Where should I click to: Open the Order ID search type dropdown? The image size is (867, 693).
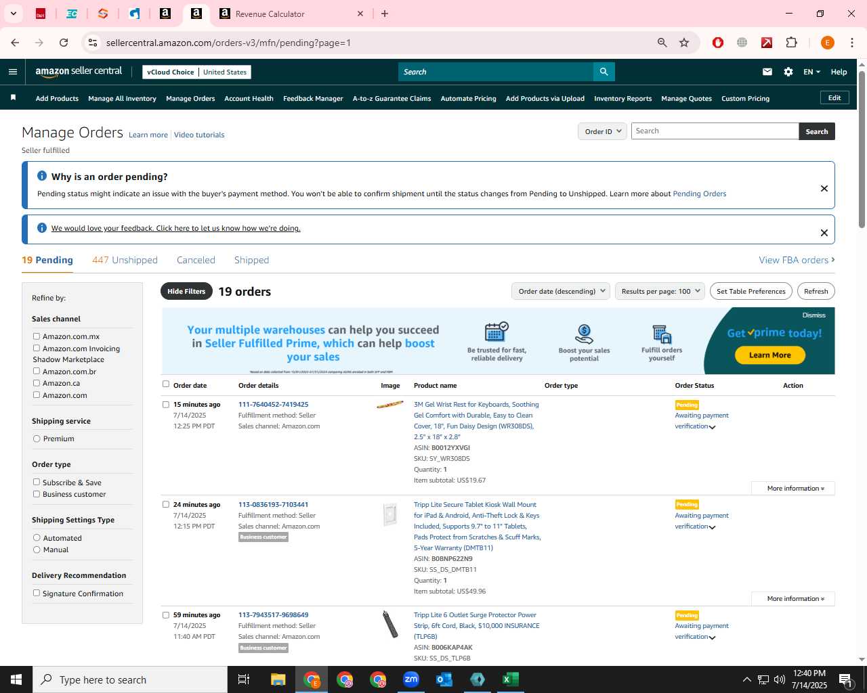pos(602,131)
